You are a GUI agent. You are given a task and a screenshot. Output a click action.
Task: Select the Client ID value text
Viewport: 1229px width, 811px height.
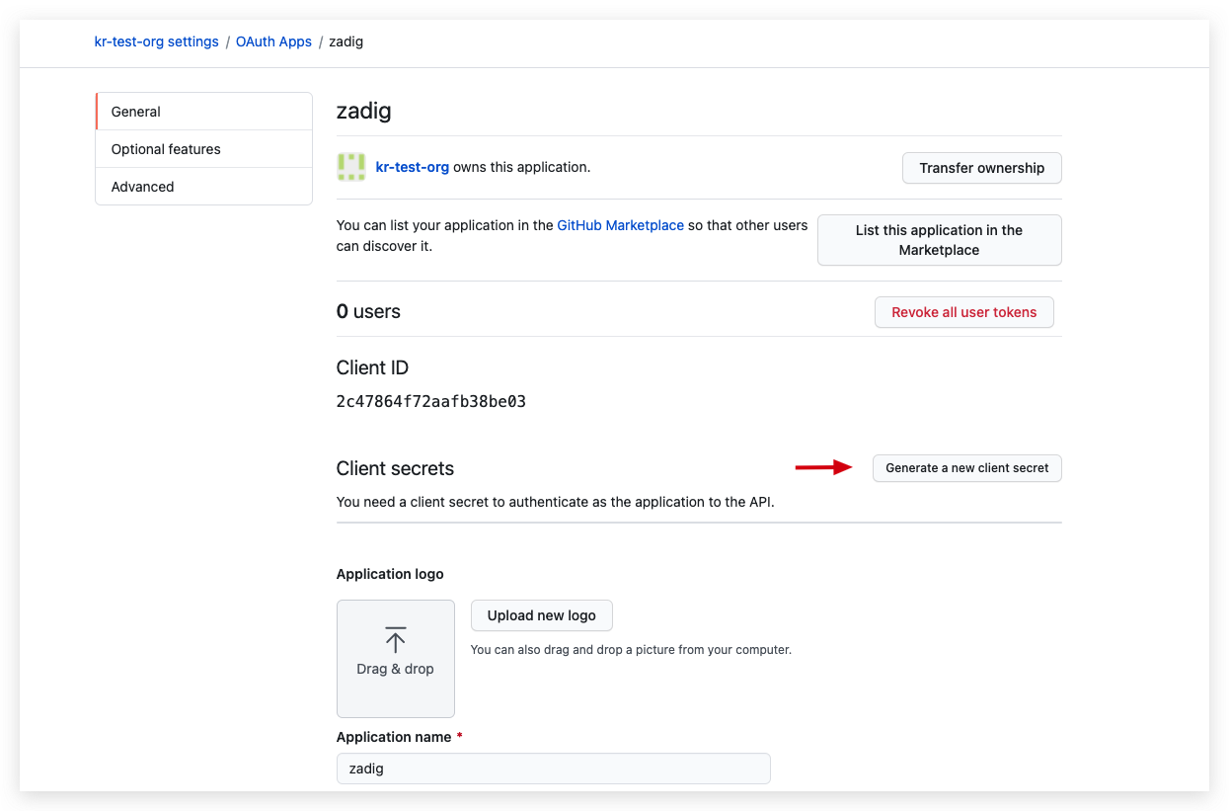coord(431,401)
